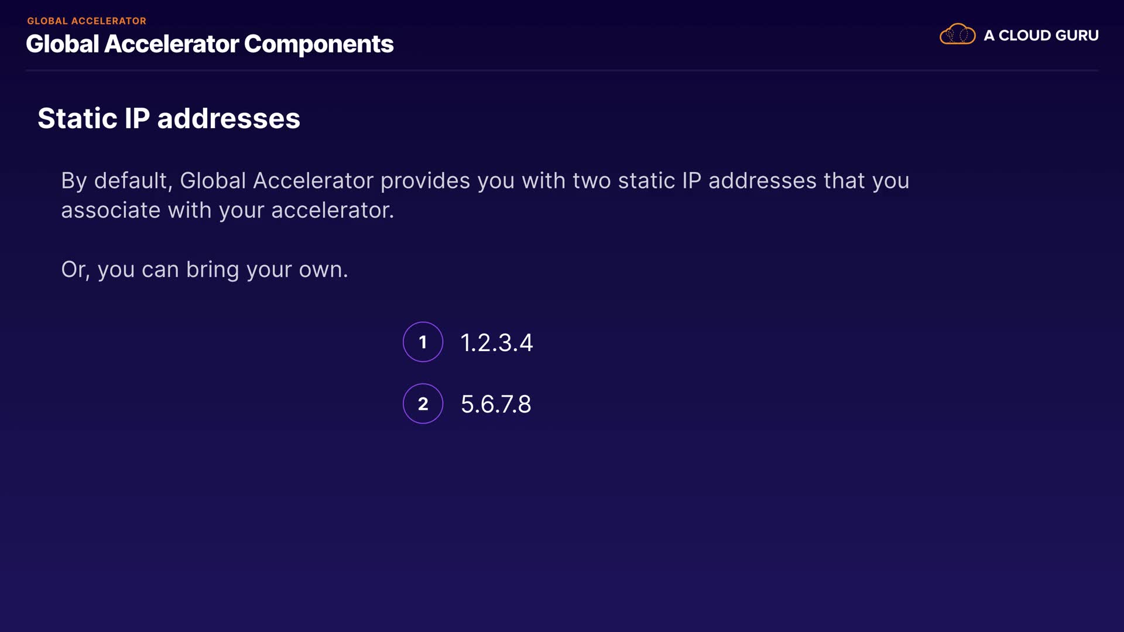Viewport: 1124px width, 632px height.
Task: Click the word 'bring' in the second sentence
Action: pyautogui.click(x=213, y=270)
